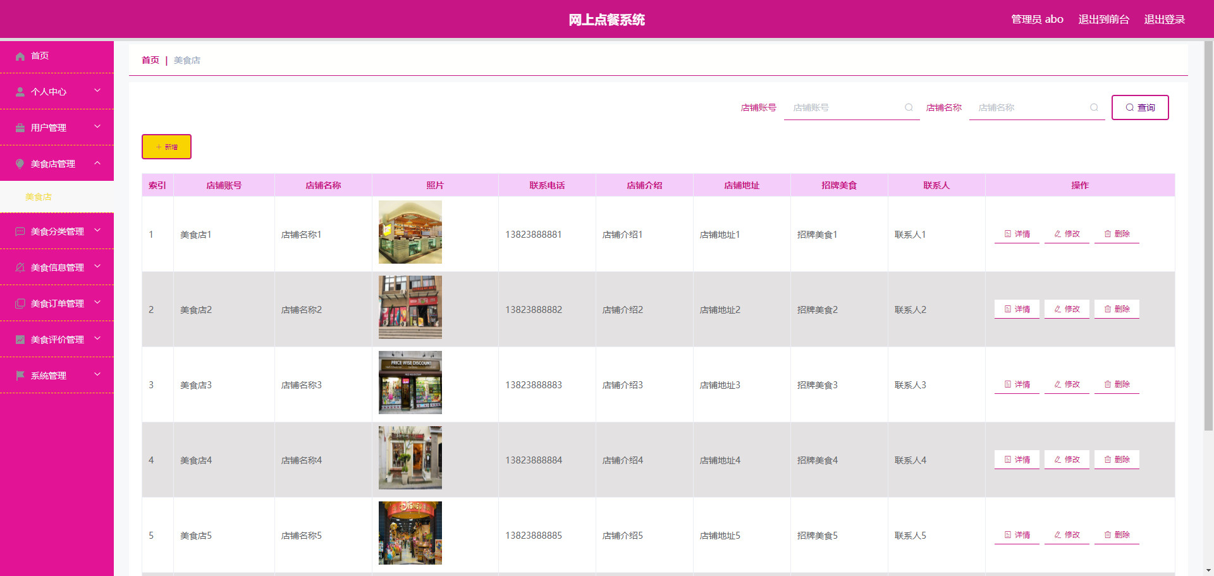View 详情 for 美食店4
Screen dimensions: 1214x576
point(1017,460)
